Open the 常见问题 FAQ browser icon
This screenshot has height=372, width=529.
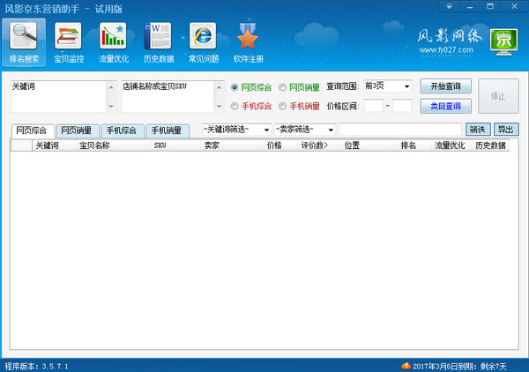(202, 42)
